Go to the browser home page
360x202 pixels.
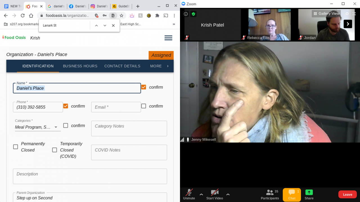pos(31,16)
